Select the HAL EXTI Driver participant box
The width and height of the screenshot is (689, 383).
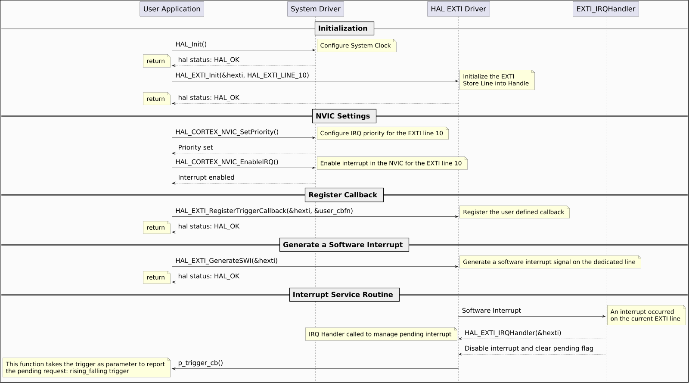(x=458, y=9)
